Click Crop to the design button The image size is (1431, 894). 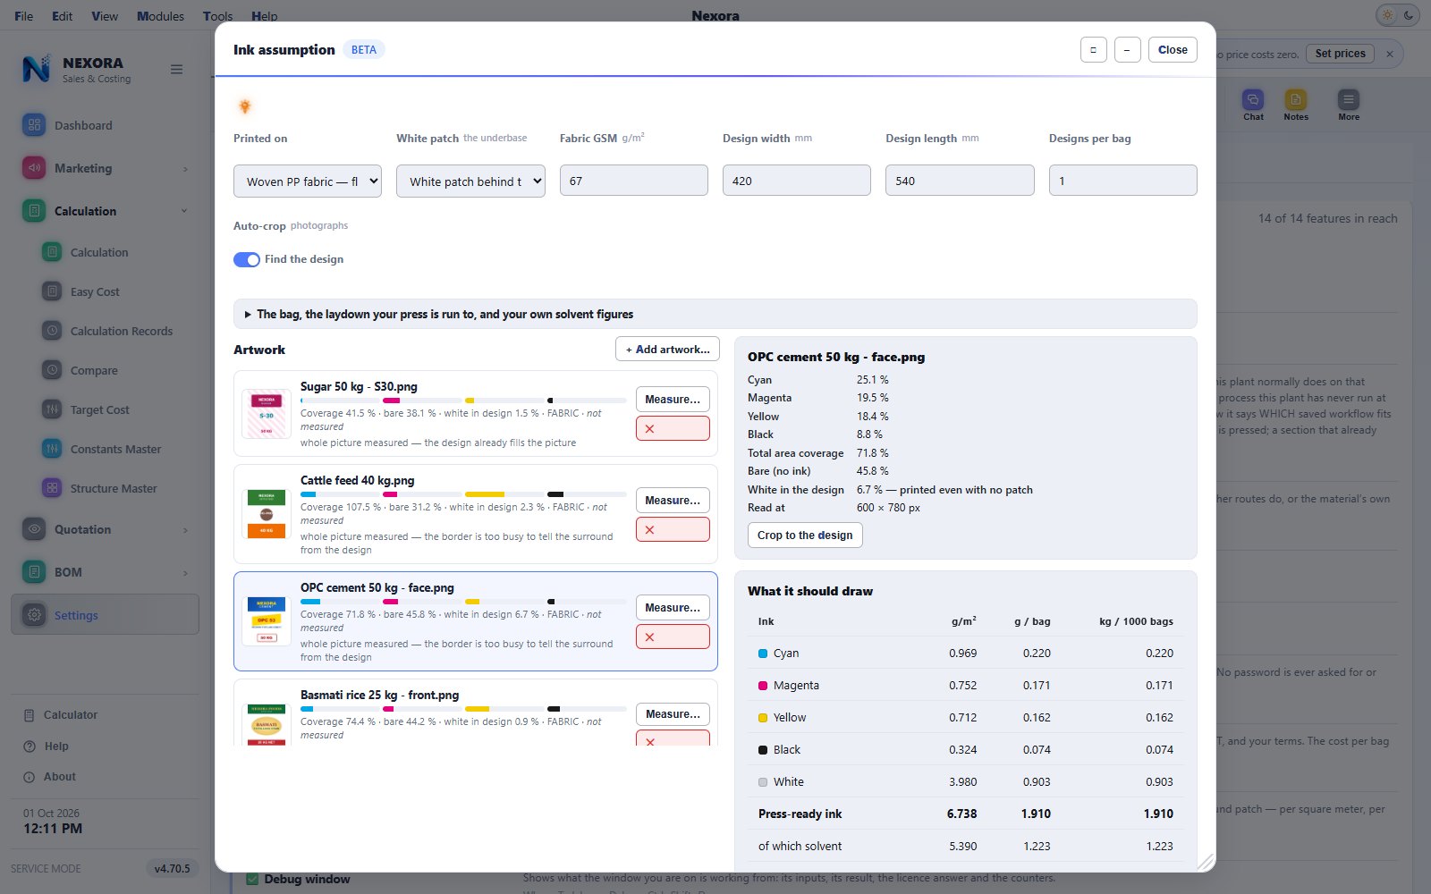[x=805, y=535]
